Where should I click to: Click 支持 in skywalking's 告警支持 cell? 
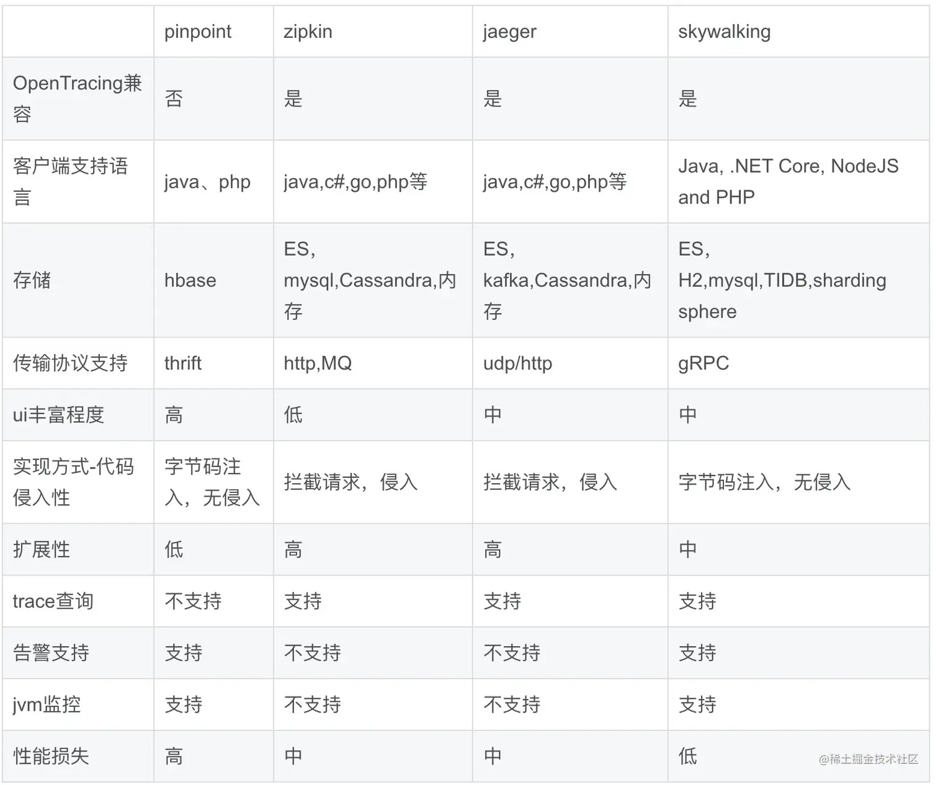coord(697,653)
